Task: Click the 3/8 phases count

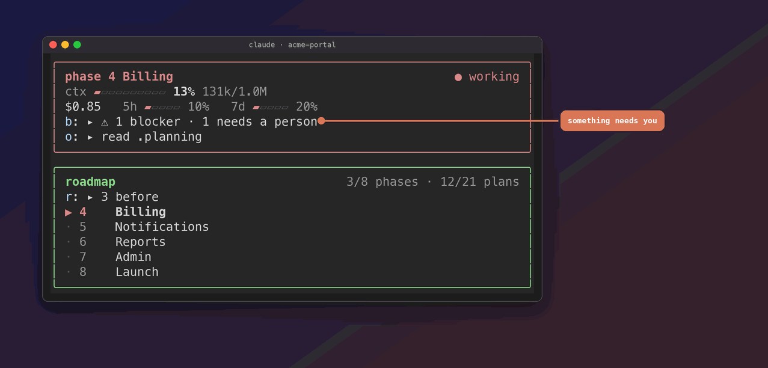Action: coord(382,182)
